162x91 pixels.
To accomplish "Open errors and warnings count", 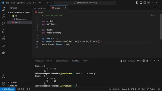I will pyautogui.click(x=20, y=89).
